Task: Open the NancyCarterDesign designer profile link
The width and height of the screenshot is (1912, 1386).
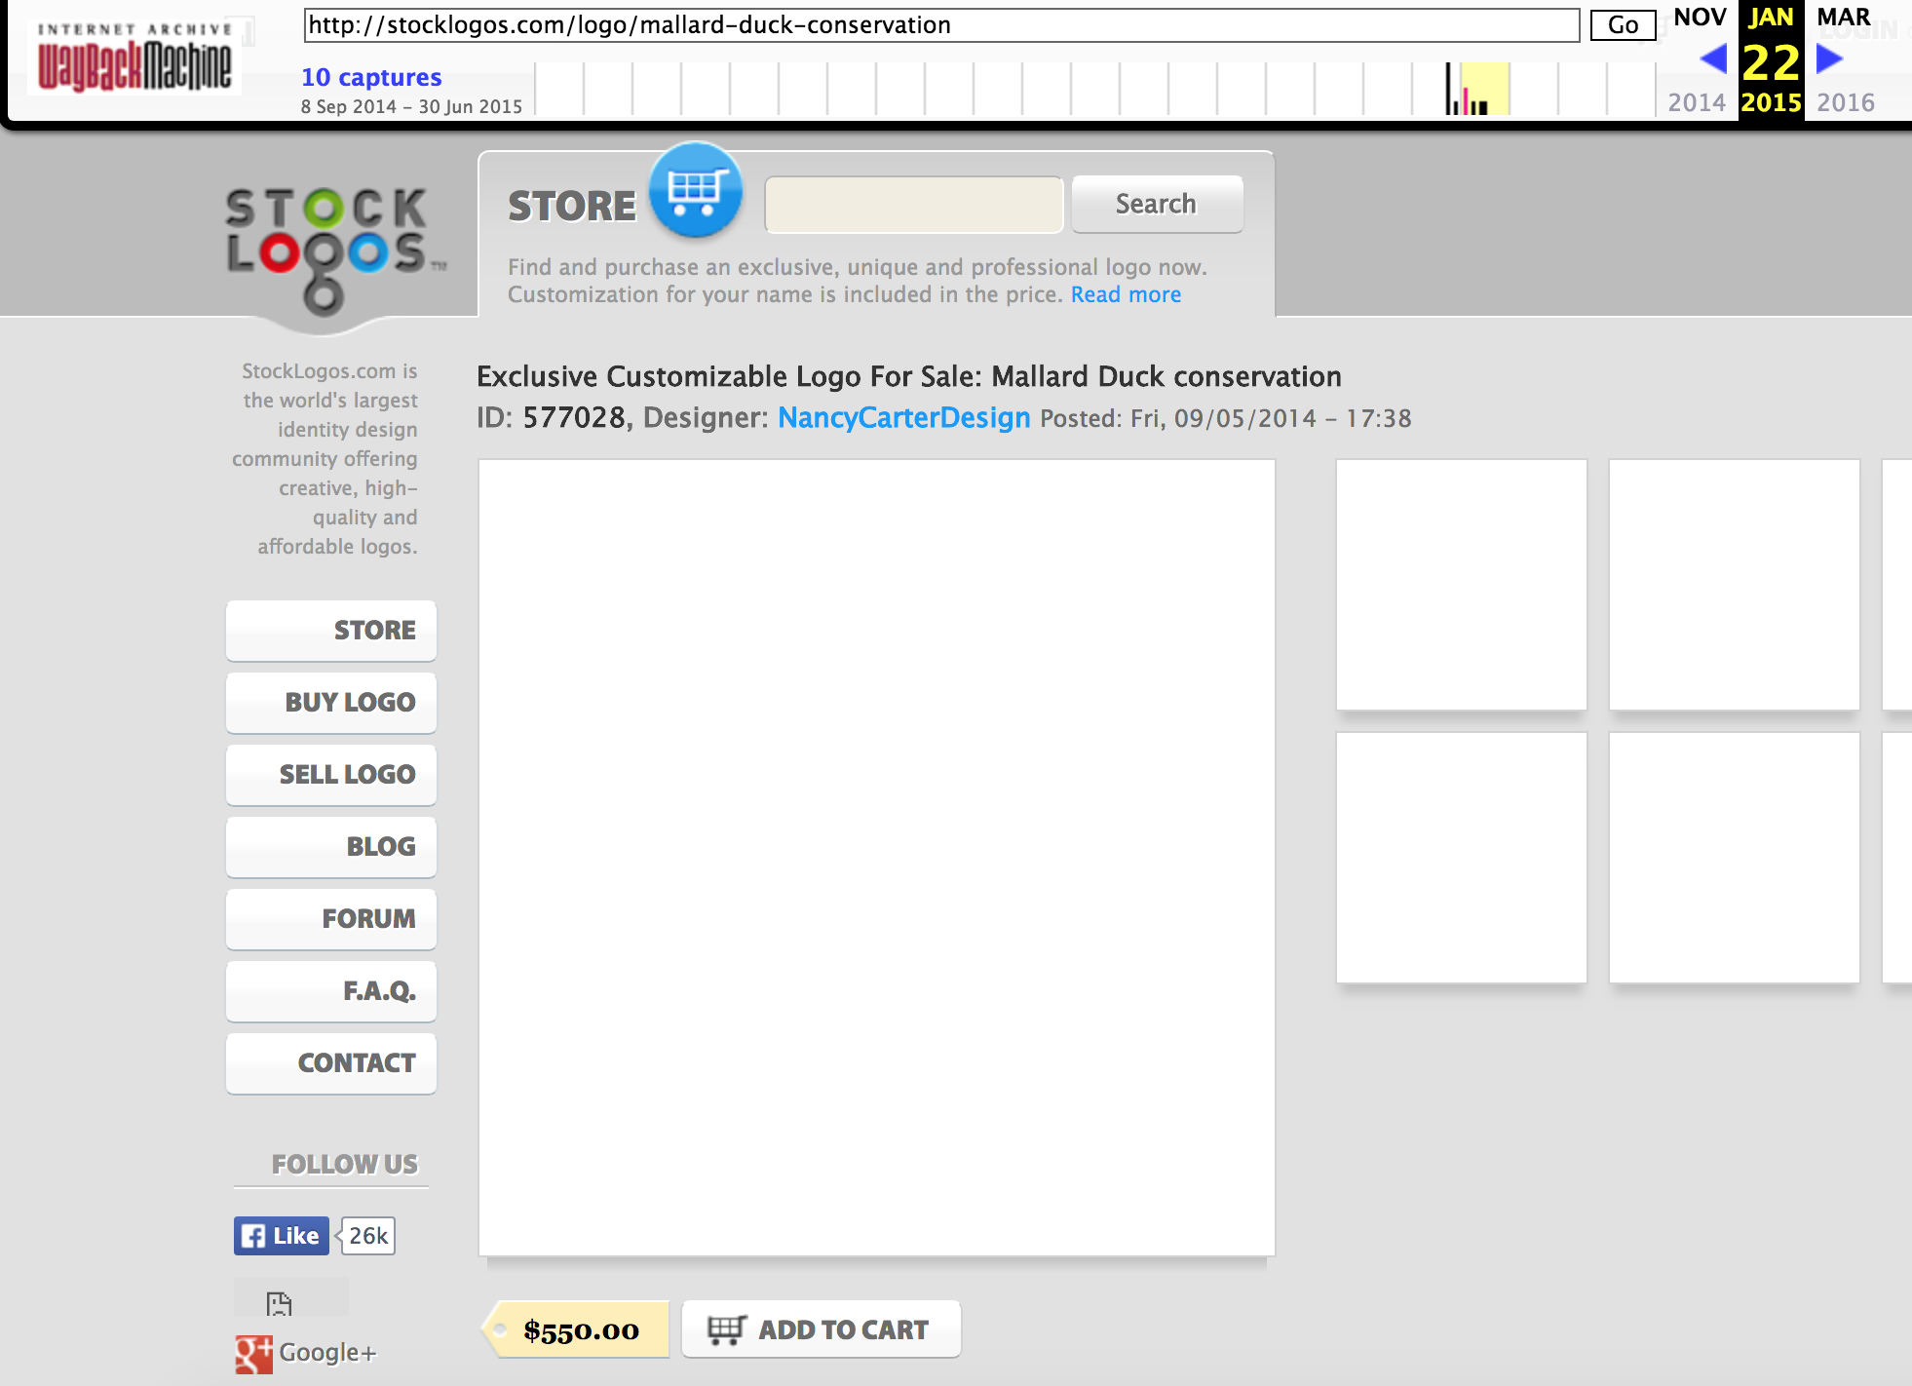Action: click(x=903, y=417)
